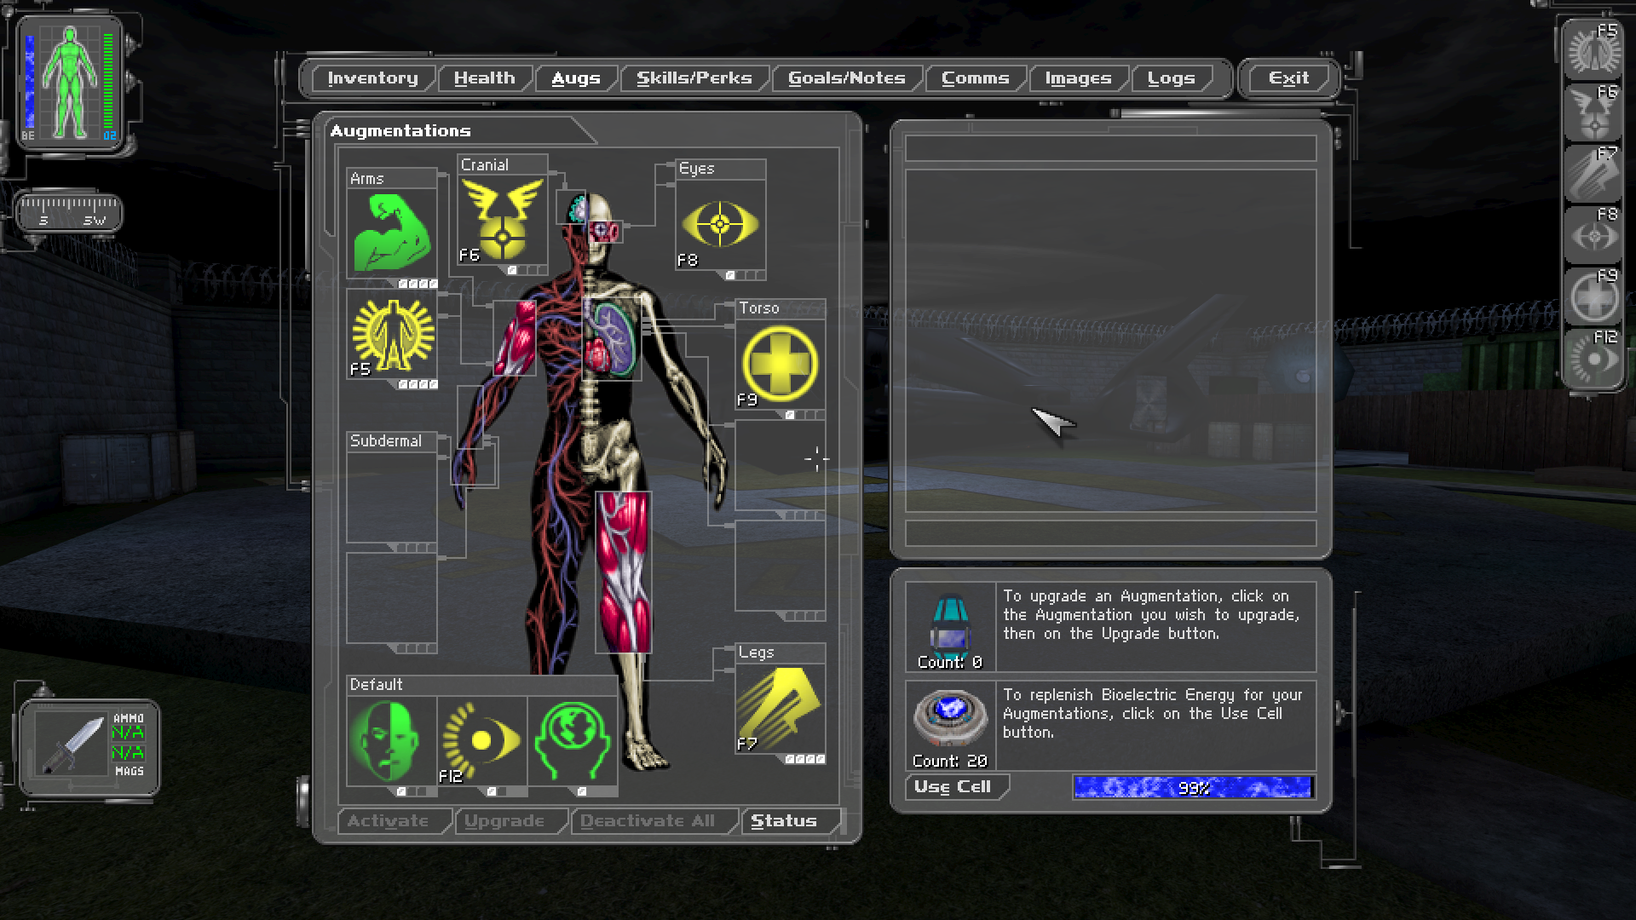
Task: Click the F6 augmentation HUD icon
Action: click(1593, 112)
